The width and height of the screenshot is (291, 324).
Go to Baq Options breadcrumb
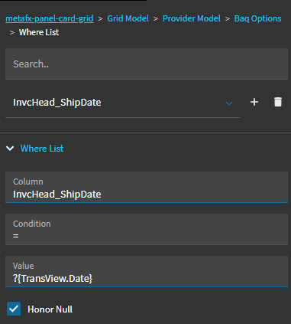(x=257, y=18)
